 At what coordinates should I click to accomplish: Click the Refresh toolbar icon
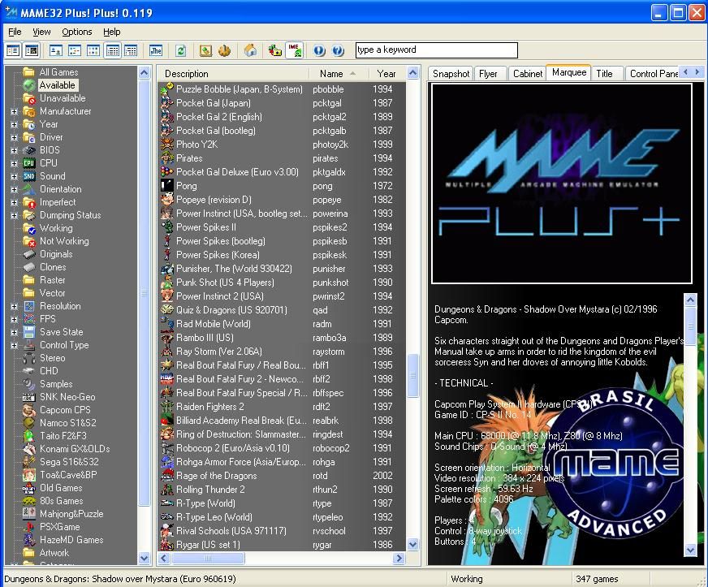(180, 50)
